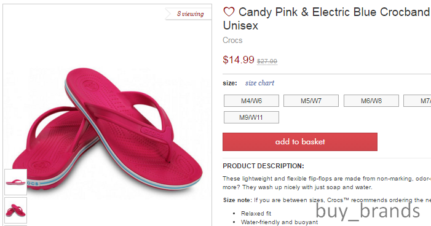Select size M4/W6
Viewport: 431px width, 226px height.
point(251,101)
